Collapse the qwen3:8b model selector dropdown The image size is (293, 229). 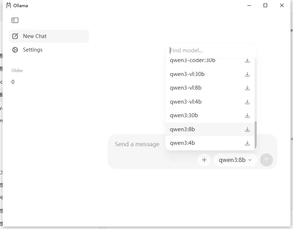point(235,160)
